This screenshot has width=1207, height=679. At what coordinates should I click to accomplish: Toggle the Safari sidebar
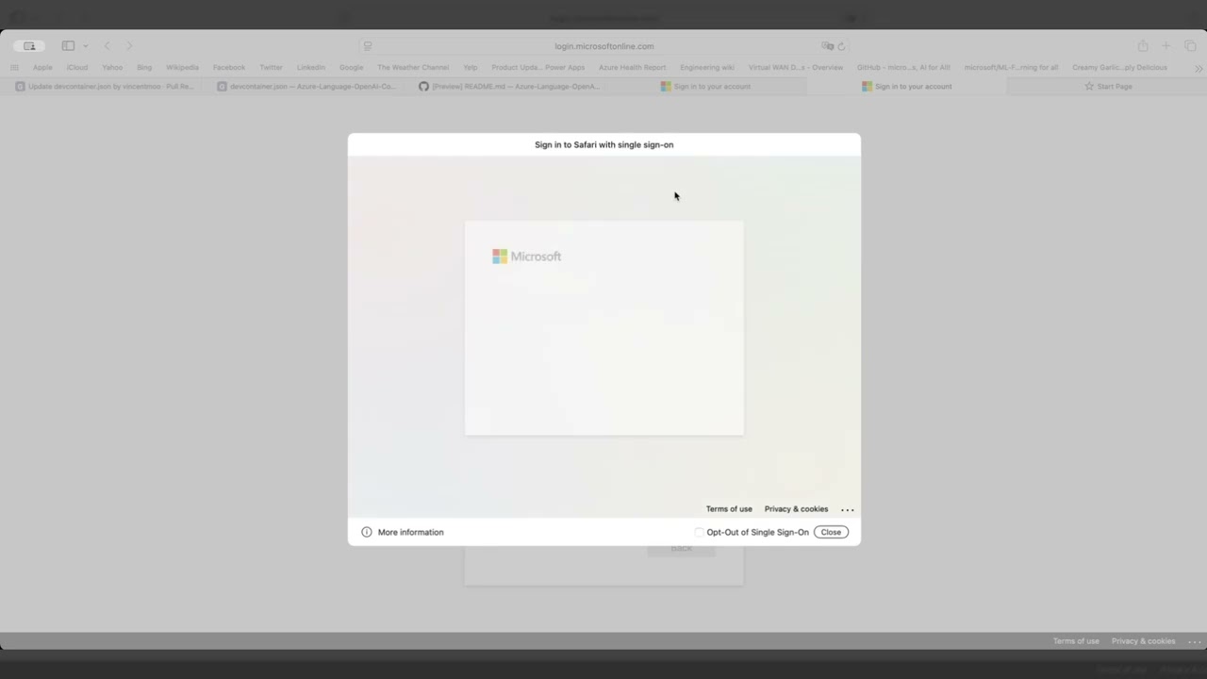coord(68,45)
